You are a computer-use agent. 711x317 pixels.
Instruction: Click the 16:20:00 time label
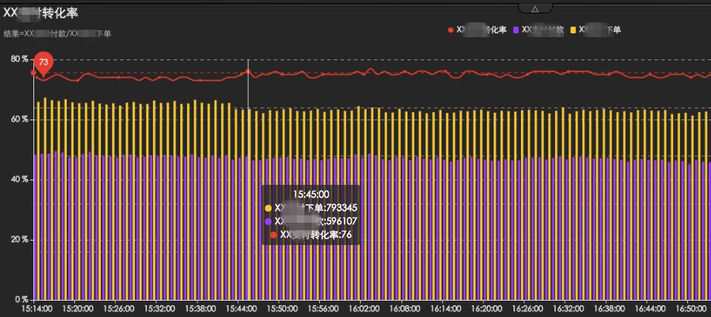pos(487,308)
